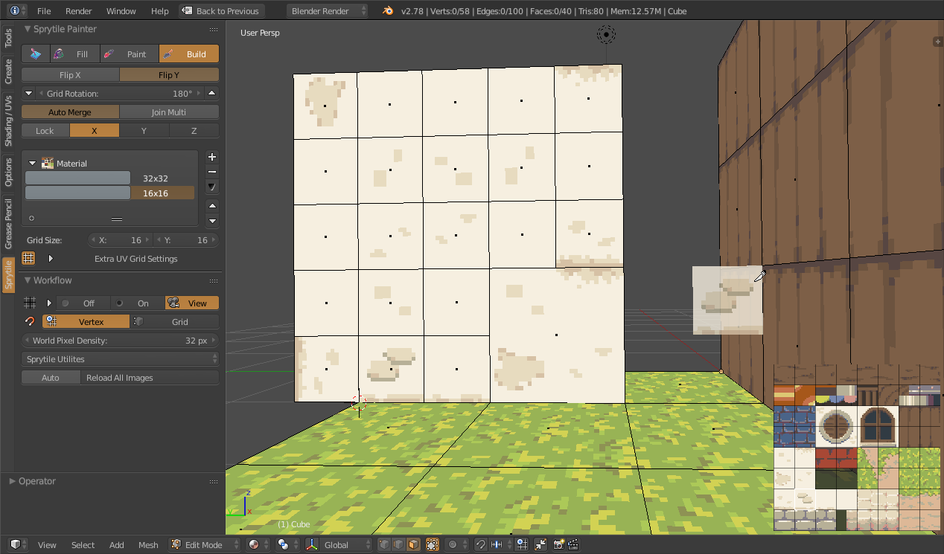This screenshot has height=554, width=944.
Task: Open the Window menu
Action: (x=121, y=11)
